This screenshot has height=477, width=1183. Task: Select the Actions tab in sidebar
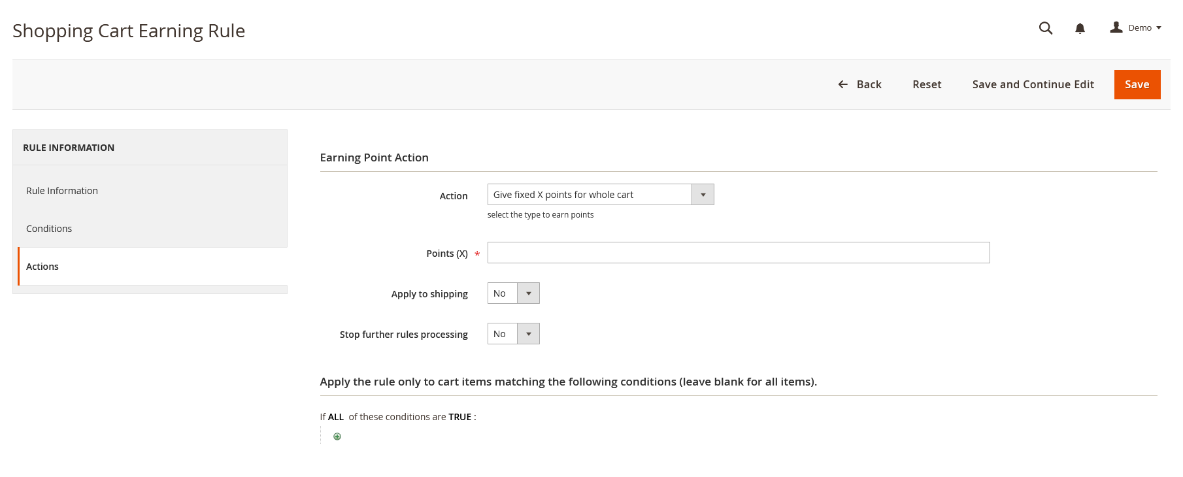tap(42, 267)
